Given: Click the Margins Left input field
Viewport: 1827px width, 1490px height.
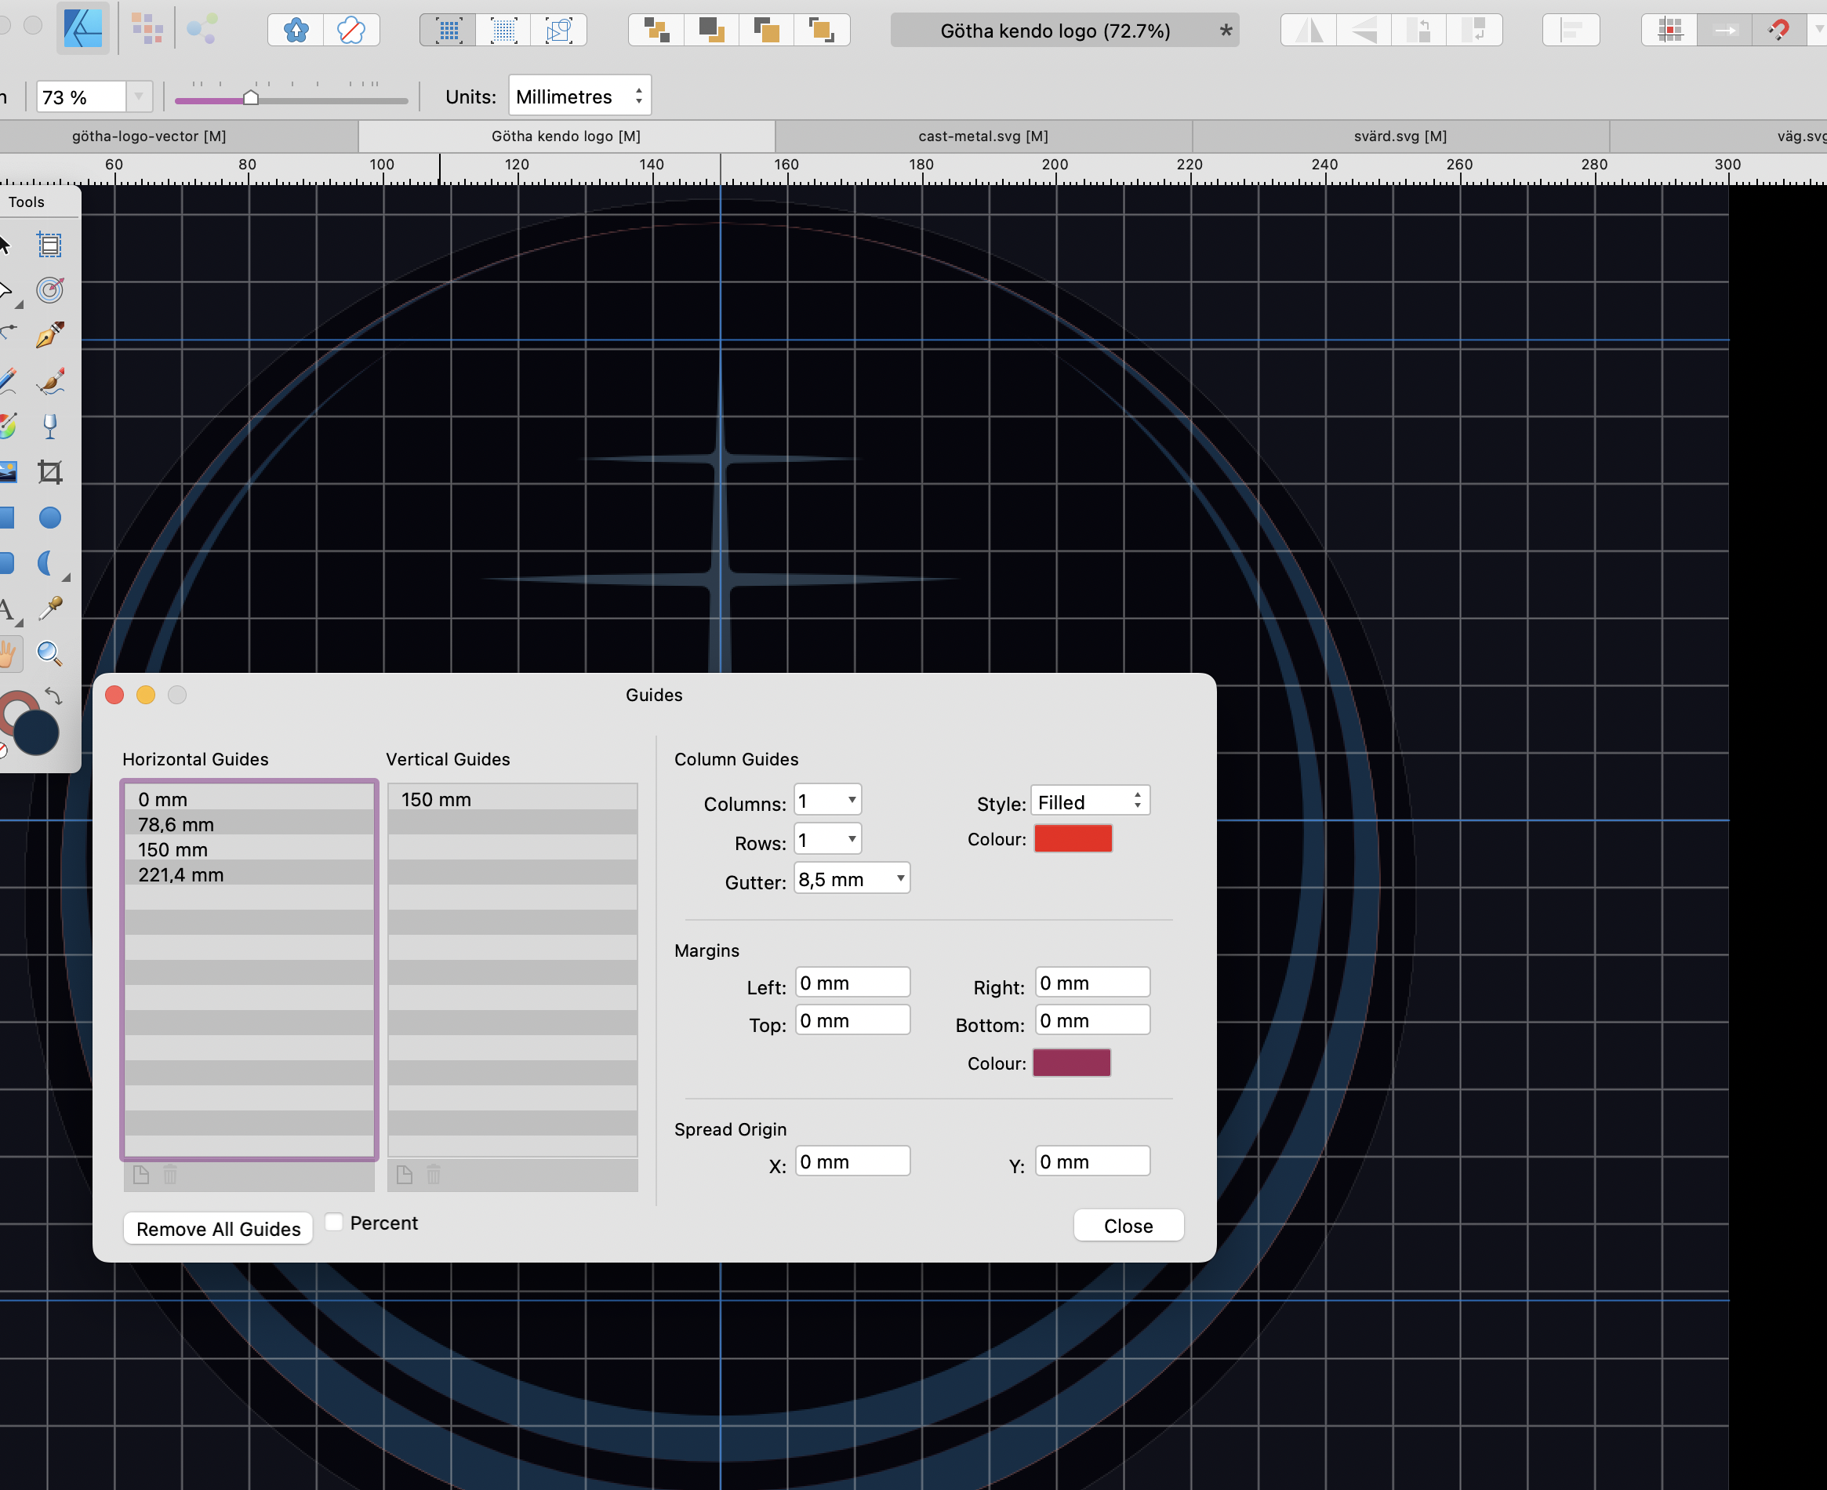Looking at the screenshot, I should tap(852, 983).
